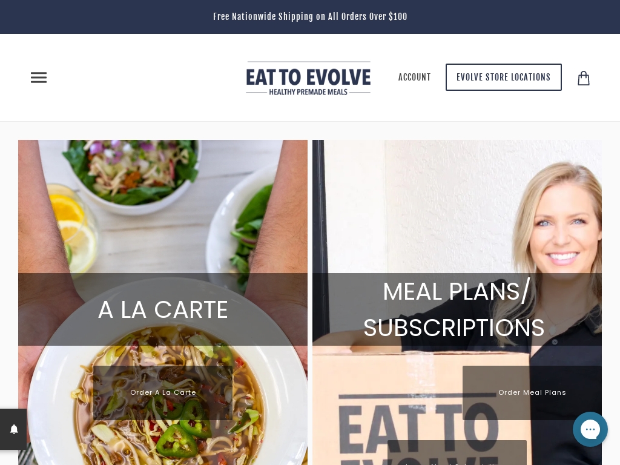Image resolution: width=620 pixels, height=465 pixels.
Task: Click the noodle soup bowl image
Action: click(166, 395)
